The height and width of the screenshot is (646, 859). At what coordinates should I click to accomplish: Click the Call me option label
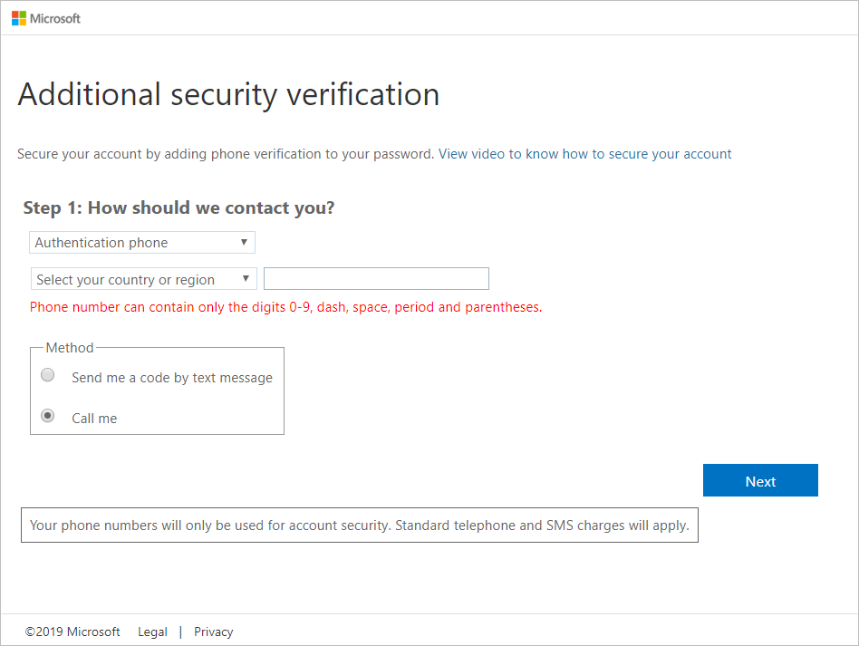click(x=94, y=419)
